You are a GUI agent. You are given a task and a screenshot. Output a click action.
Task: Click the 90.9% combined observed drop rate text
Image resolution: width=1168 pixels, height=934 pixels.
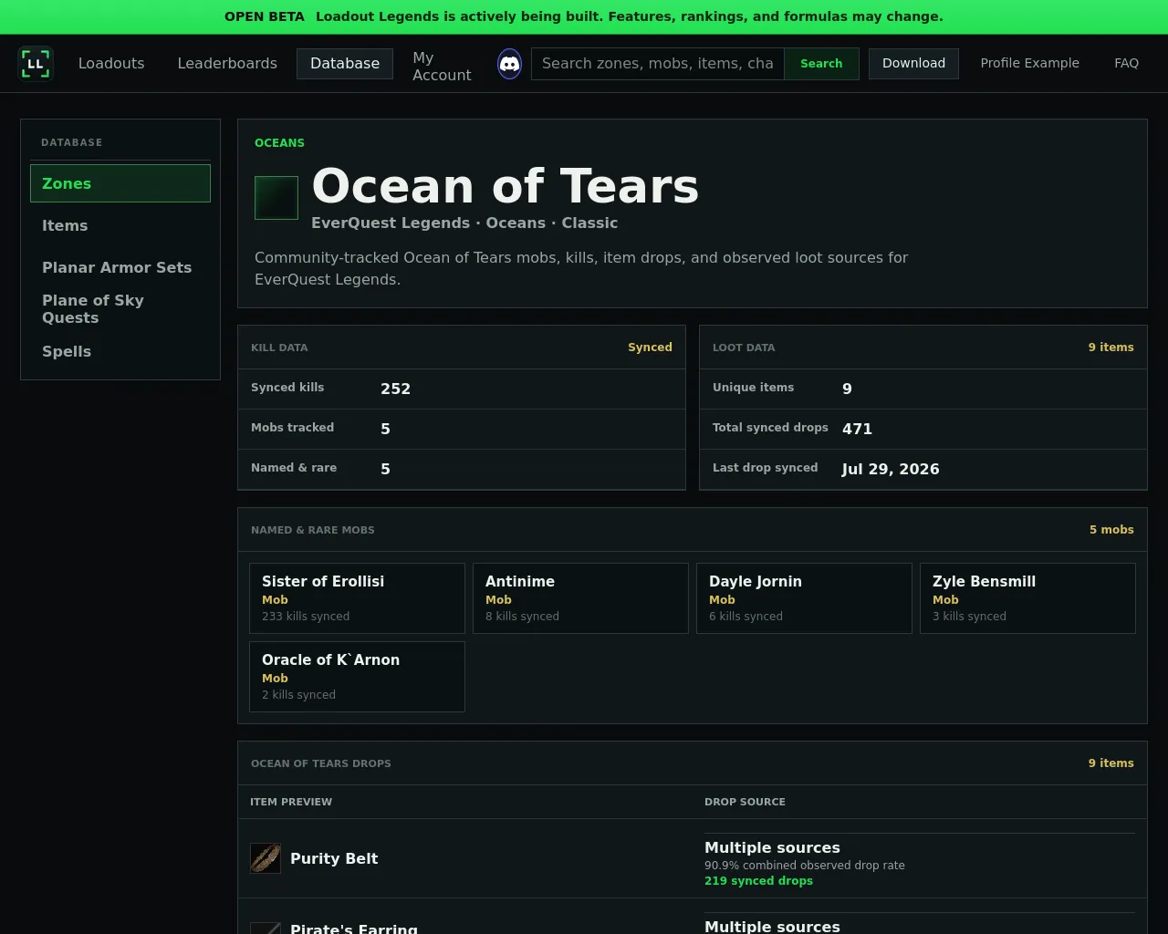[805, 866]
